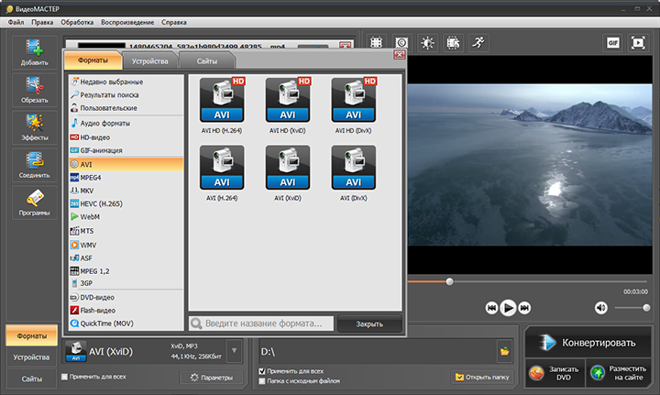This screenshot has width=660, height=395.
Task: Select Недавно выбранные in format list
Action: click(126, 82)
